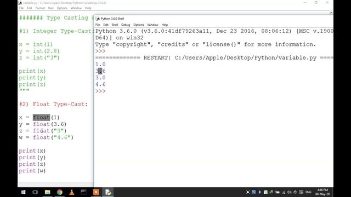Click the shell output 4.6

coord(100,84)
